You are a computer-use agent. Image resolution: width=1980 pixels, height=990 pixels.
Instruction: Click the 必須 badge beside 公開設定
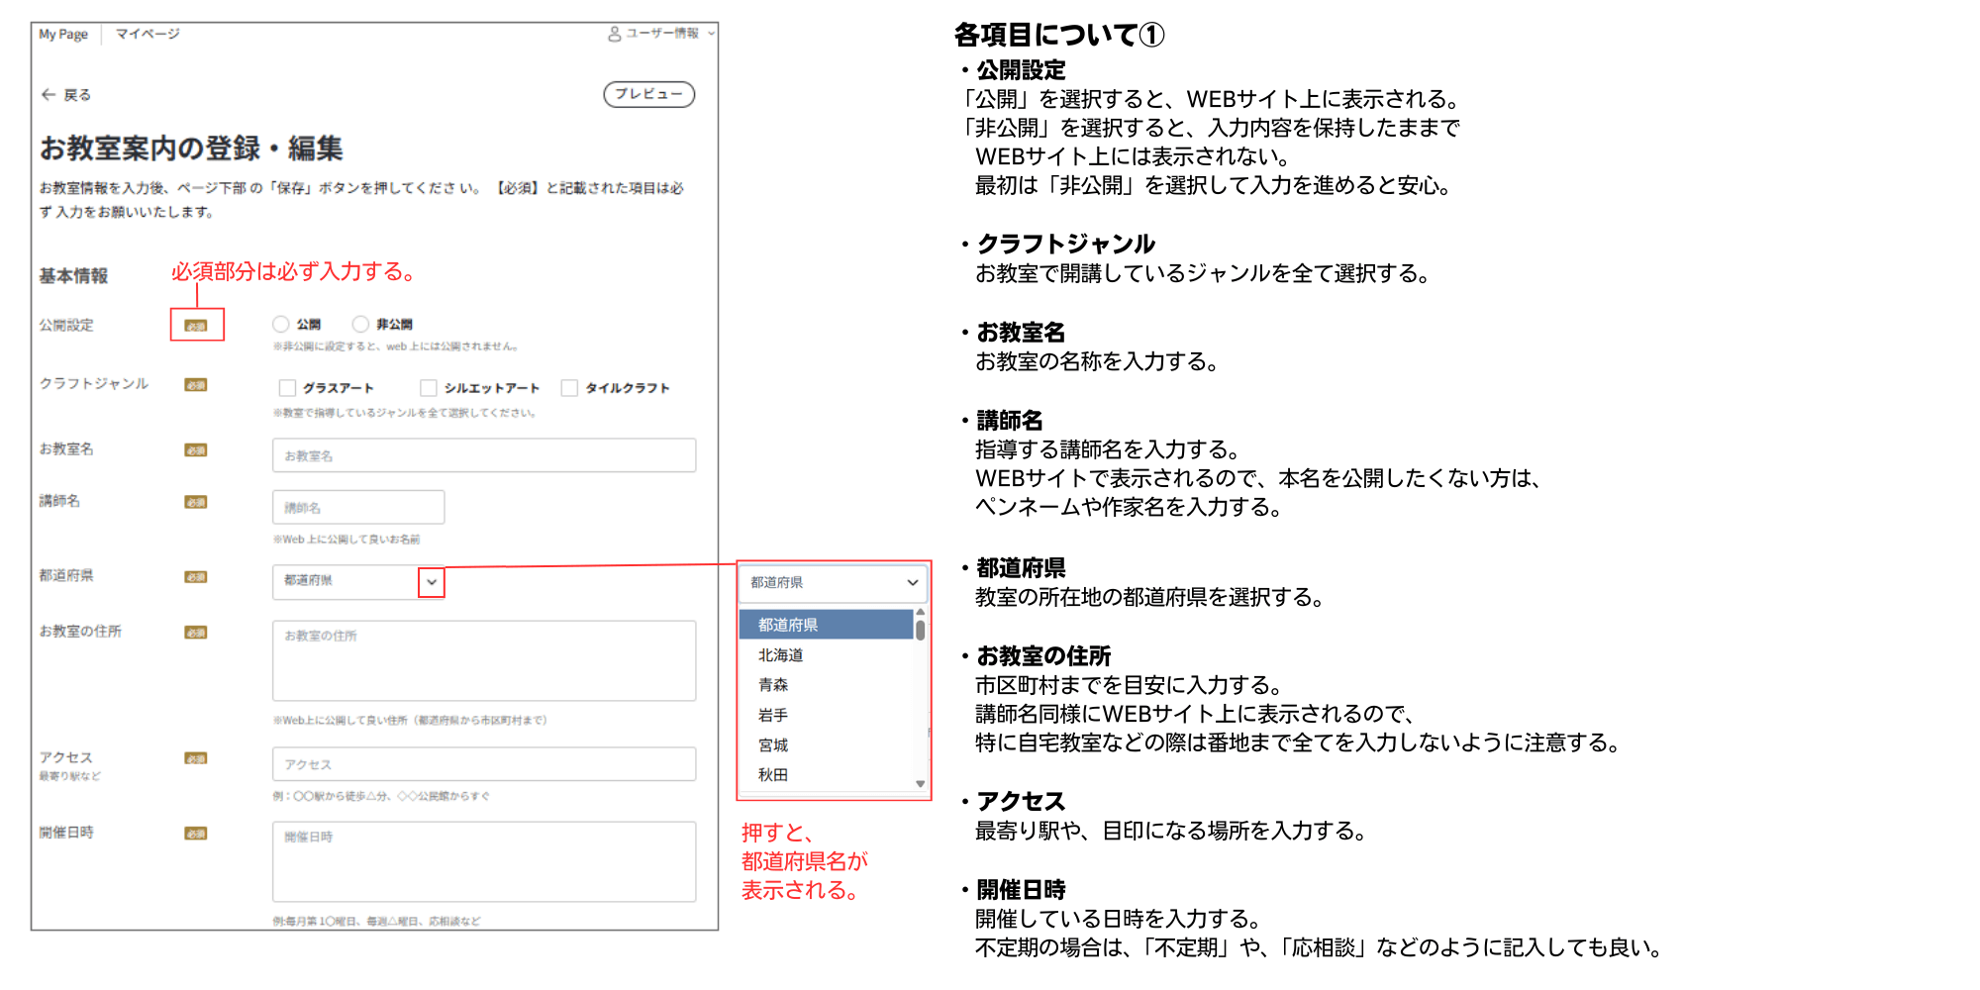pyautogui.click(x=196, y=326)
